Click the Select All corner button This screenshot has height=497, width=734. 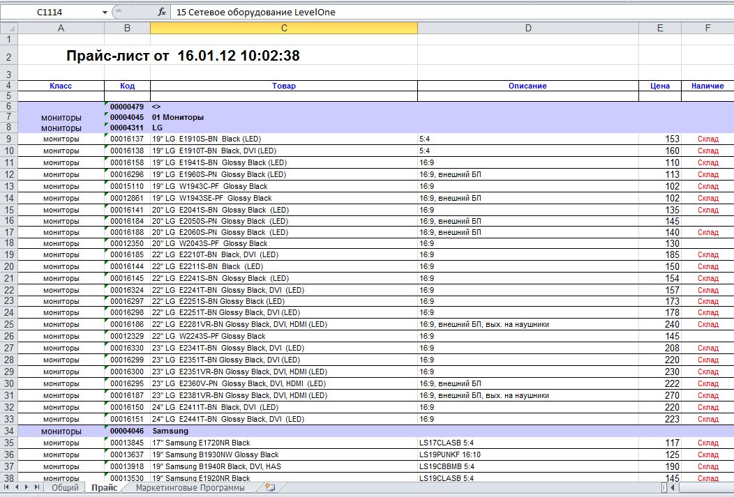9,28
